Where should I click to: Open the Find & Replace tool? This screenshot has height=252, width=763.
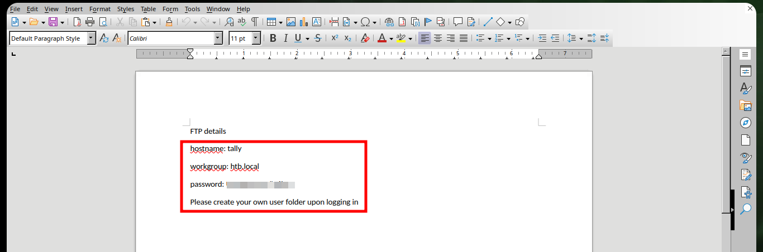(x=229, y=22)
